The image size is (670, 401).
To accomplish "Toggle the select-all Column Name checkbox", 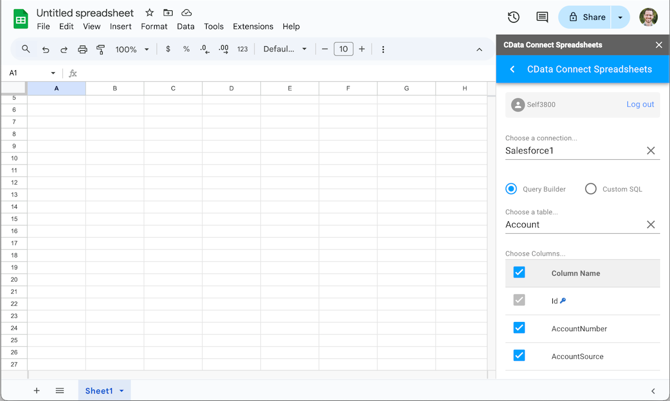I will (519, 273).
